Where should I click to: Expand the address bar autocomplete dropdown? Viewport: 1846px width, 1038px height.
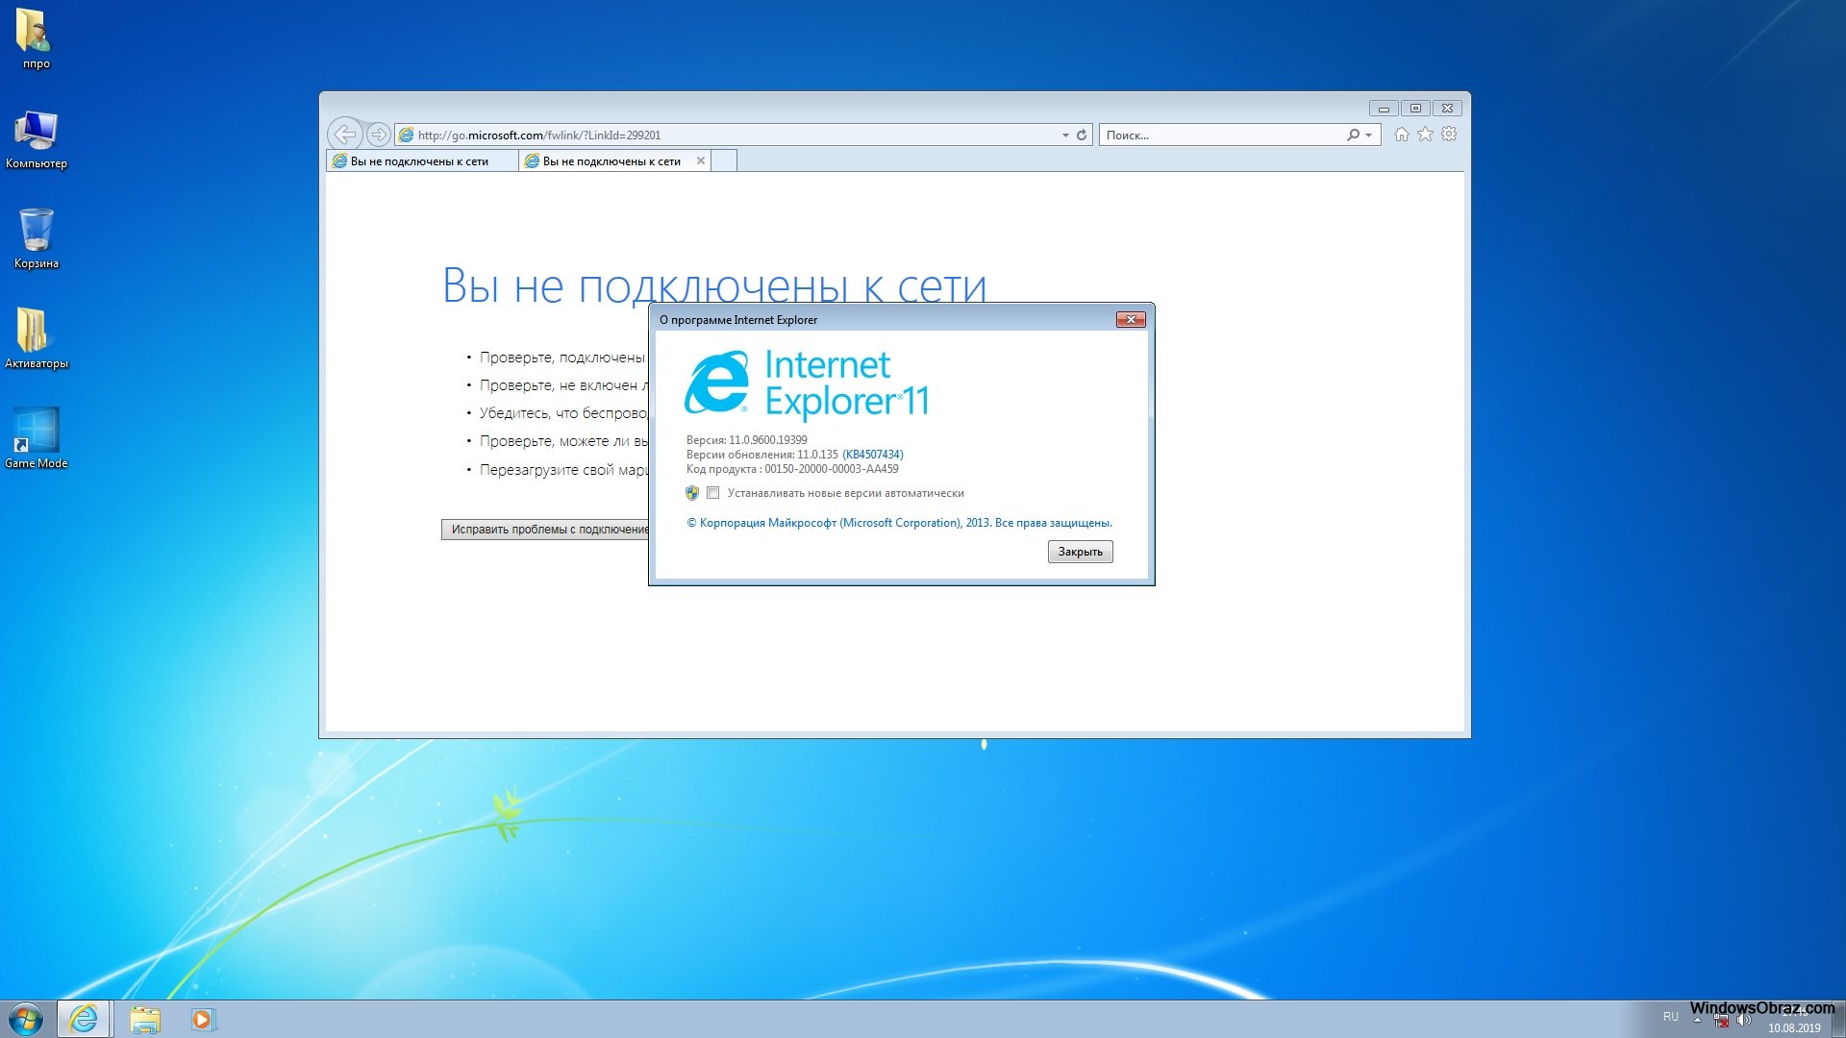[1065, 135]
